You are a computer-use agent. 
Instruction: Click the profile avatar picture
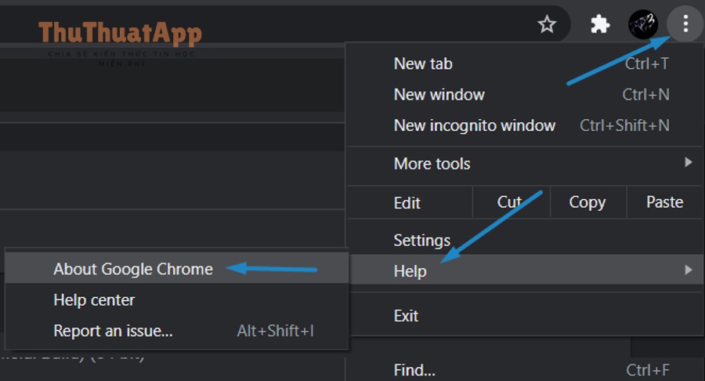coord(643,24)
